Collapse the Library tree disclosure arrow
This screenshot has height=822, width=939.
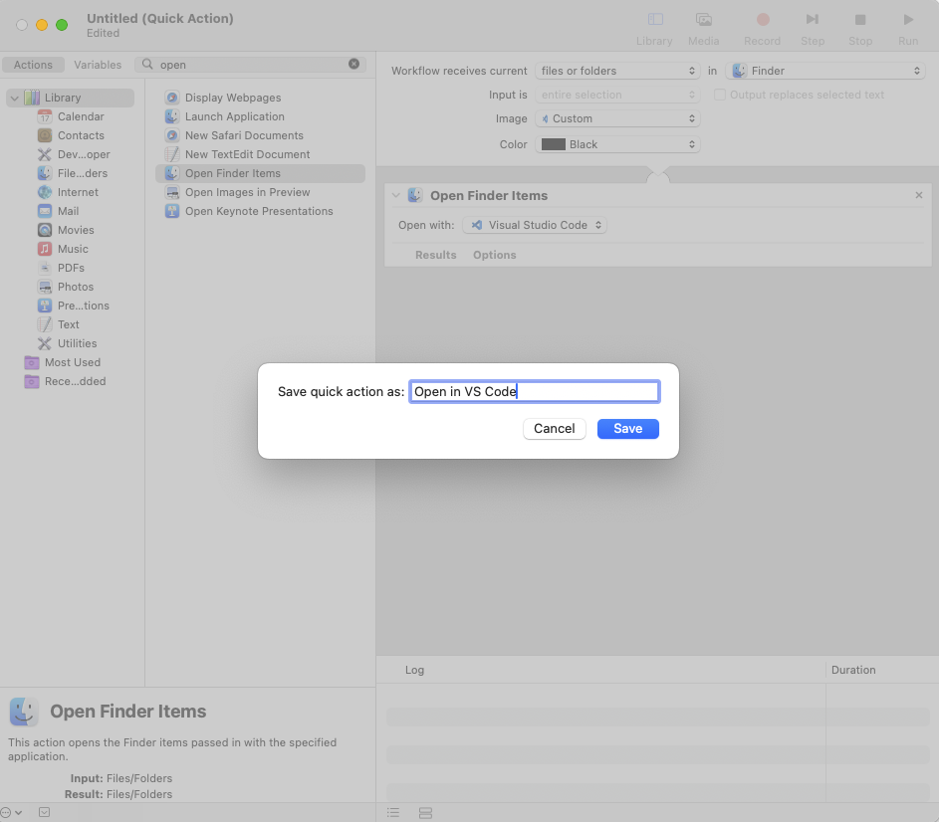[15, 98]
